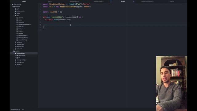Click the .gitignore file icon
This screenshot has width=197, height=111.
16,42
